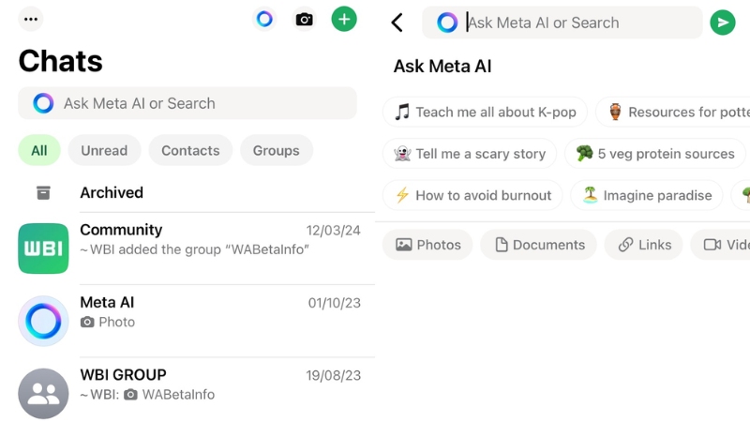750x422 pixels.
Task: Filter search by Links
Action: pos(644,245)
